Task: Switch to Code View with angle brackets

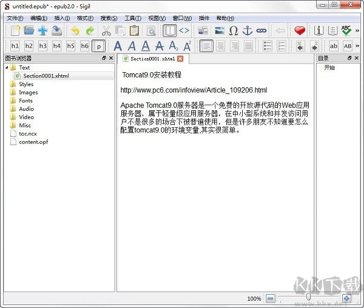Action: tap(184, 30)
